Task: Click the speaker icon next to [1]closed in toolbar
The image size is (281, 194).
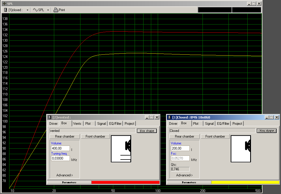Action: (x=5, y=10)
